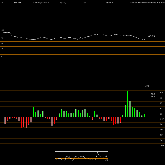Click the "MR" panel label
The height and width of the screenshot is (165, 165).
[147, 86]
